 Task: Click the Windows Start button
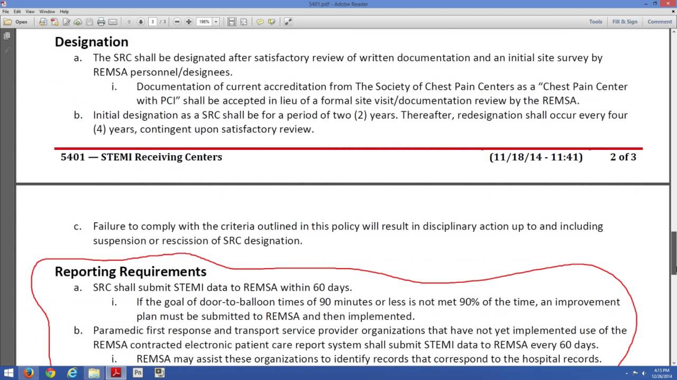[8, 373]
